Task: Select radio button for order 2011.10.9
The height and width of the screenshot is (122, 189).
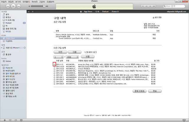Action: [54, 73]
